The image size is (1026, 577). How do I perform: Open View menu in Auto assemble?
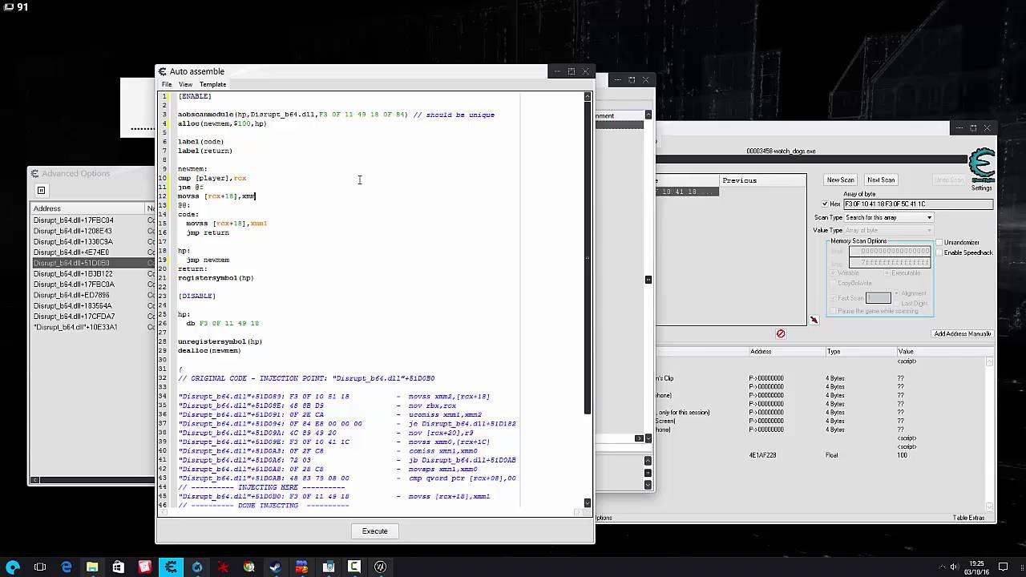coord(185,84)
